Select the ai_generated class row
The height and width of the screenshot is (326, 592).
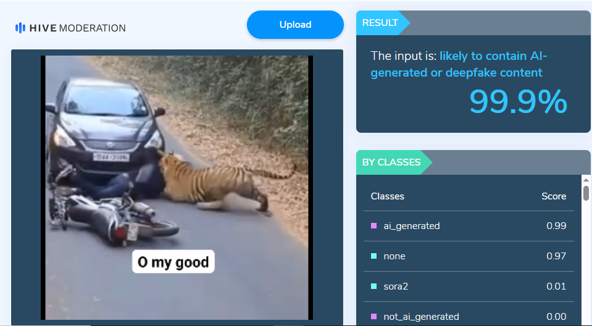[x=469, y=226]
